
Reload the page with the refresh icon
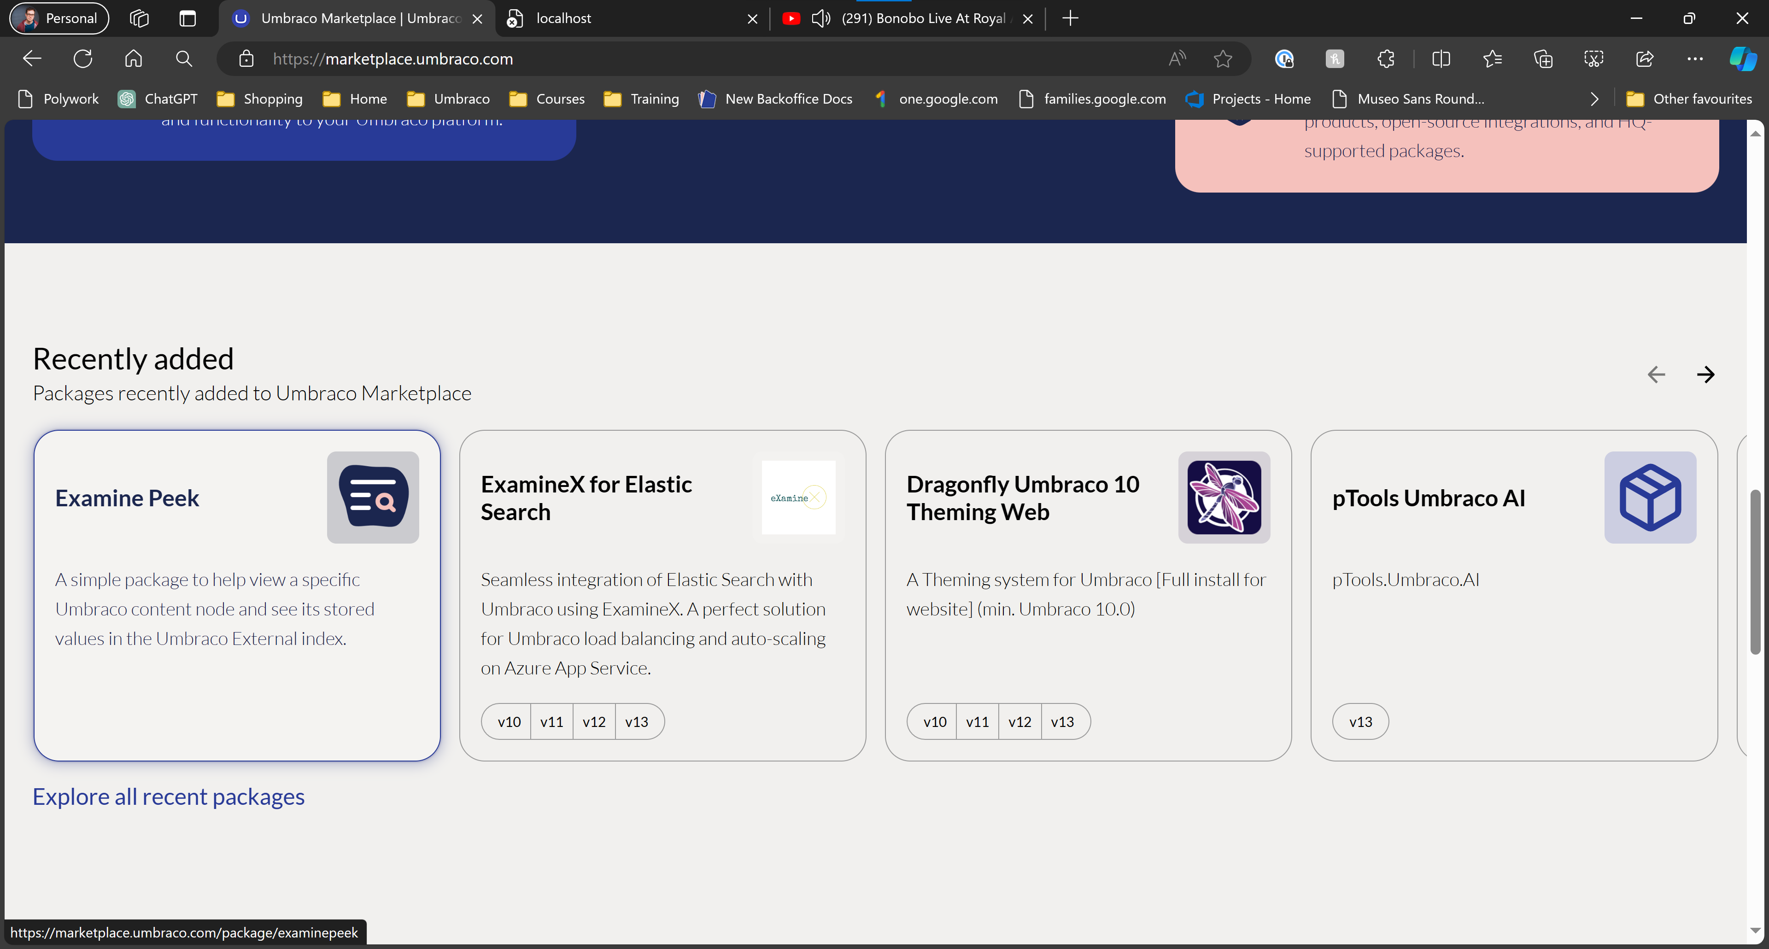click(x=82, y=59)
